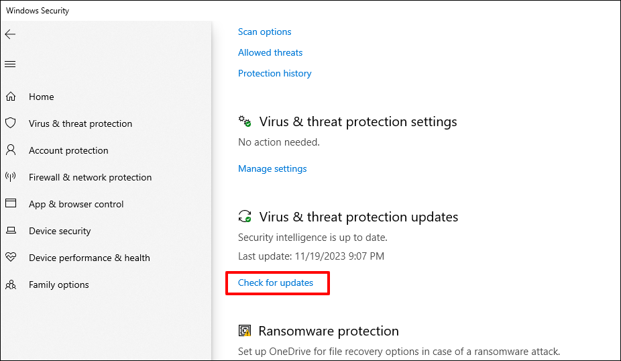Click the Firewall & network protection antenna icon
This screenshot has width=621, height=361.
coord(11,177)
